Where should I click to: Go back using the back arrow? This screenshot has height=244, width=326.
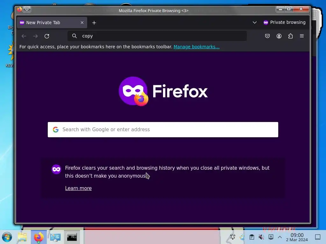click(24, 36)
